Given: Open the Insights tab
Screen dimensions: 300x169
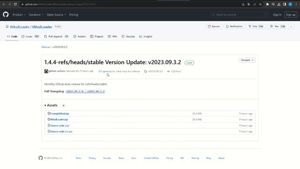Looking at the screenshot, I should tap(146, 37).
